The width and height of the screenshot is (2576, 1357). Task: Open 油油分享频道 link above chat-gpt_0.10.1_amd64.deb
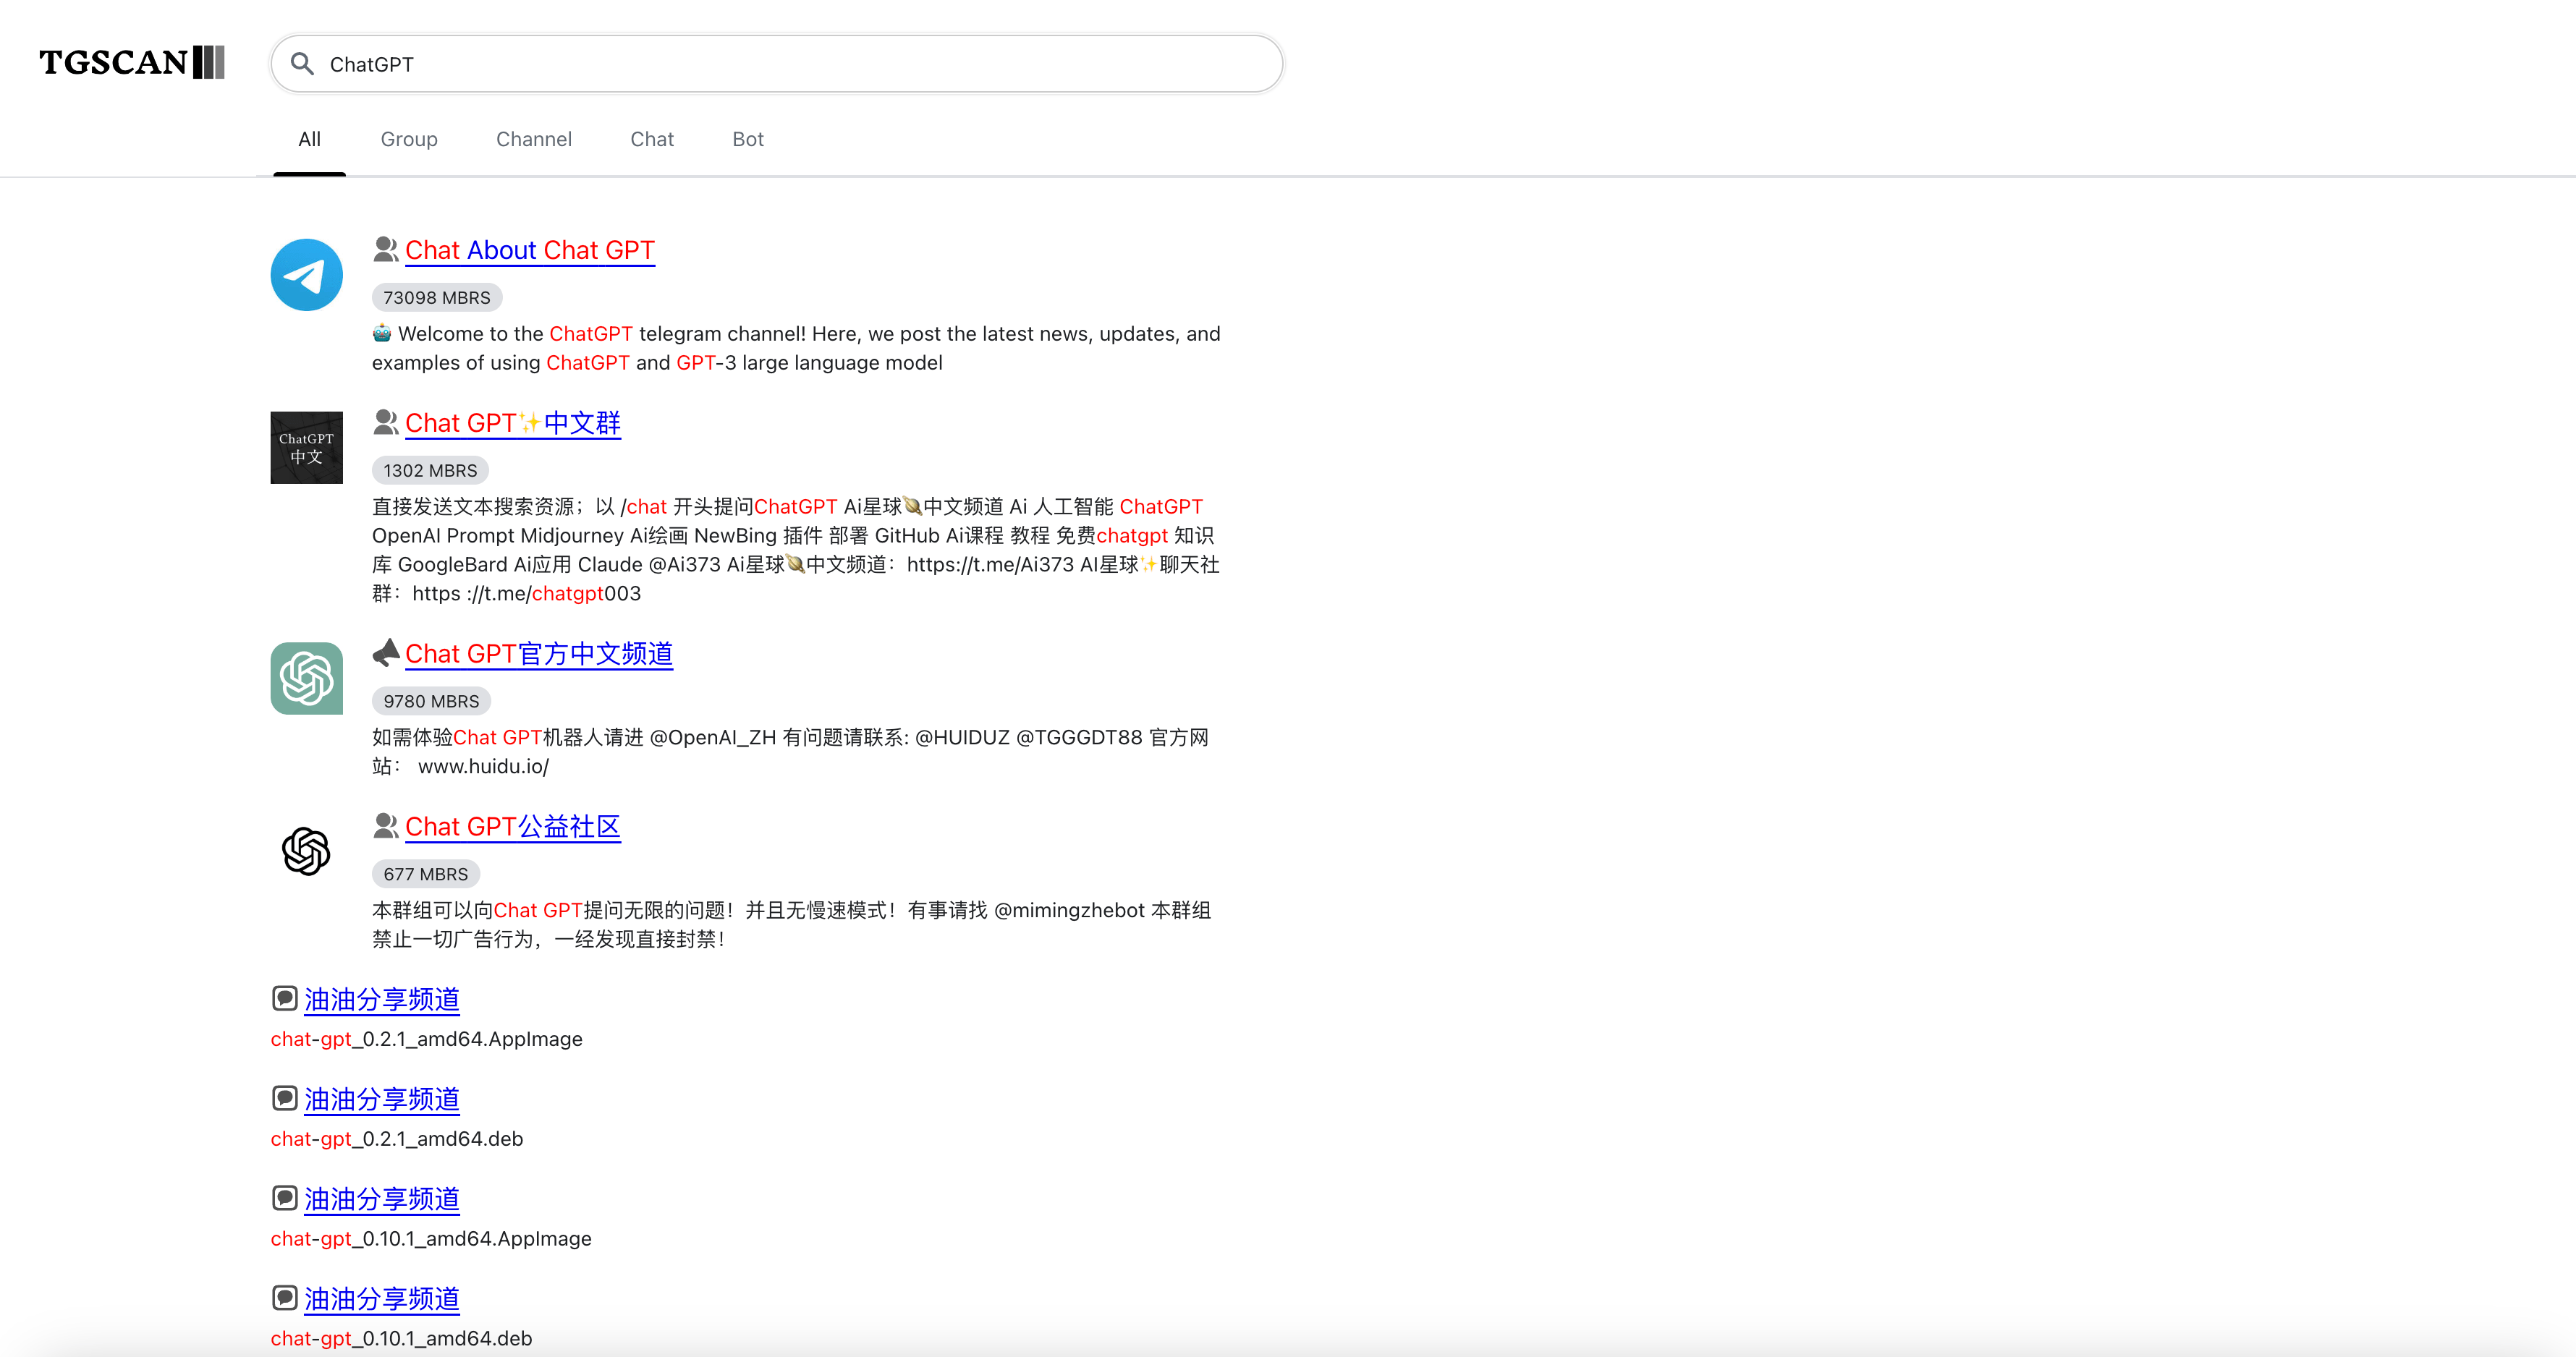tap(382, 1300)
